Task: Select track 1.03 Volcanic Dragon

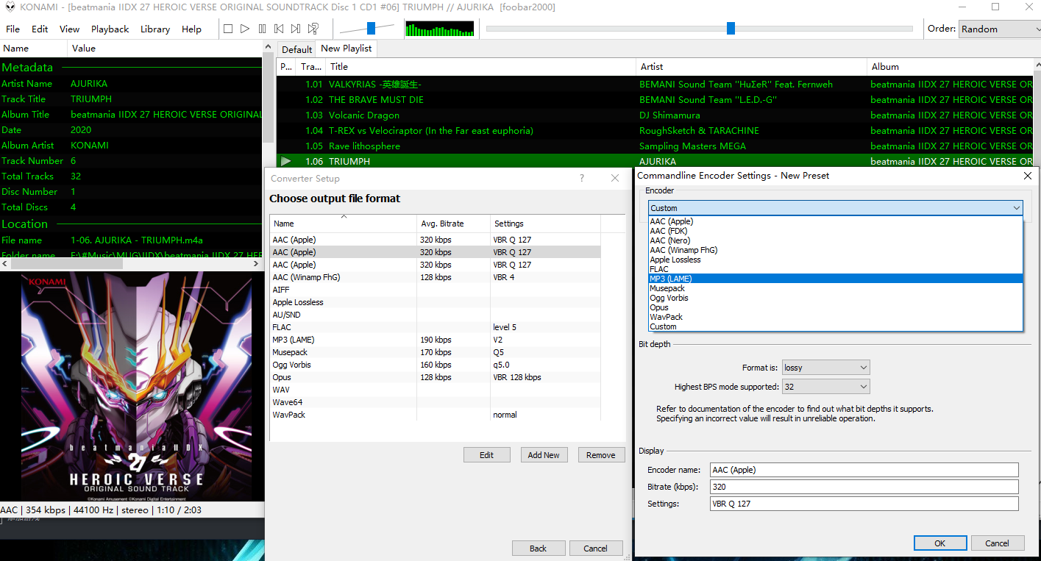Action: point(655,115)
